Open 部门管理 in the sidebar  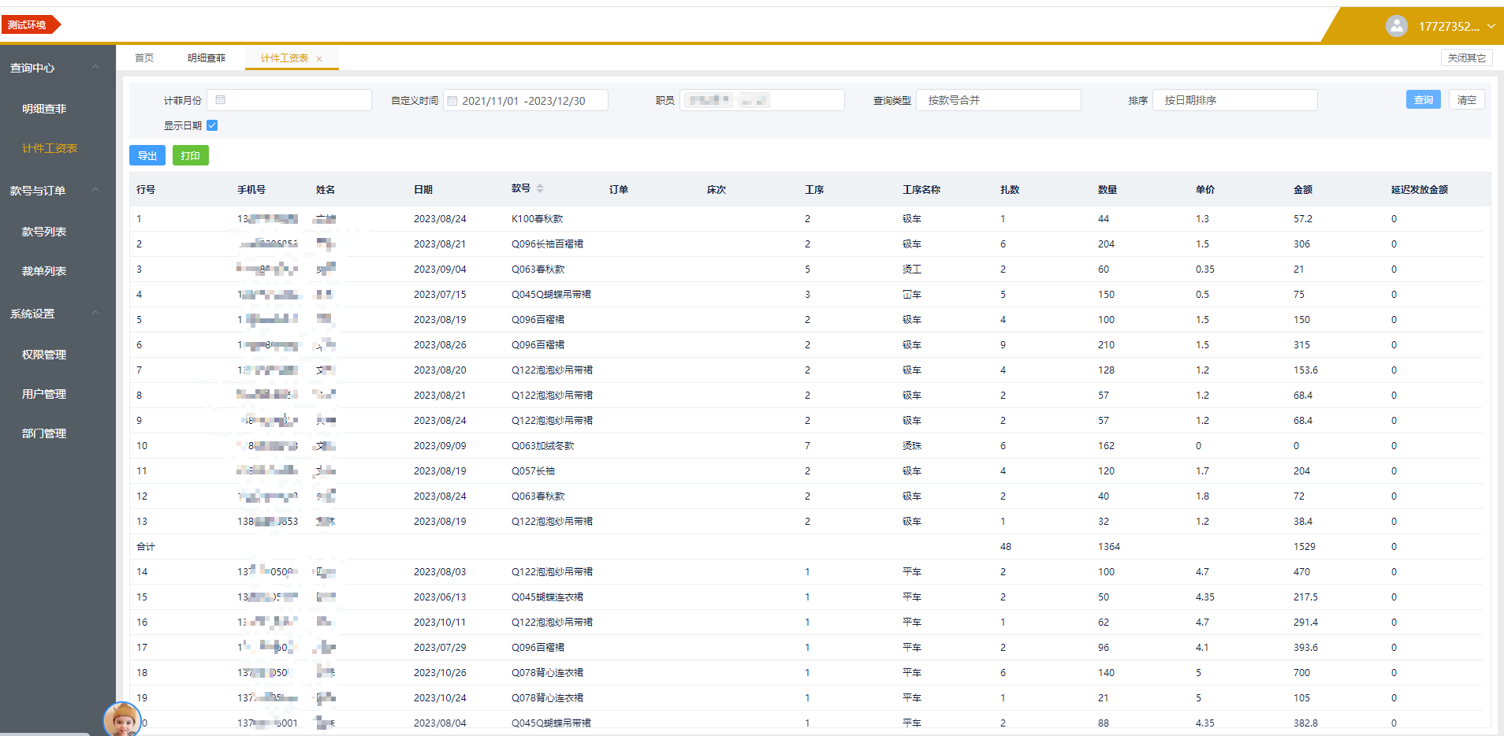(x=44, y=433)
